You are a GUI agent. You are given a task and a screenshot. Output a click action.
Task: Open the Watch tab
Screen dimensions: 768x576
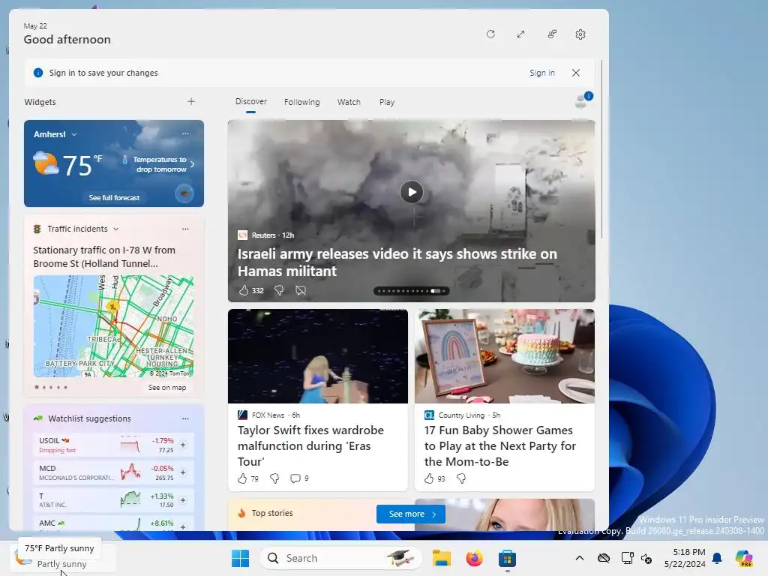(349, 102)
